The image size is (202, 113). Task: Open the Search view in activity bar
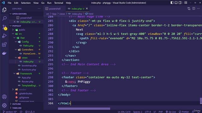[x=4, y=18]
